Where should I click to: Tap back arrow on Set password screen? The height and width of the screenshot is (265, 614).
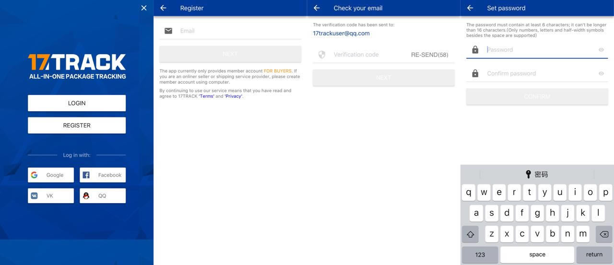pos(470,8)
